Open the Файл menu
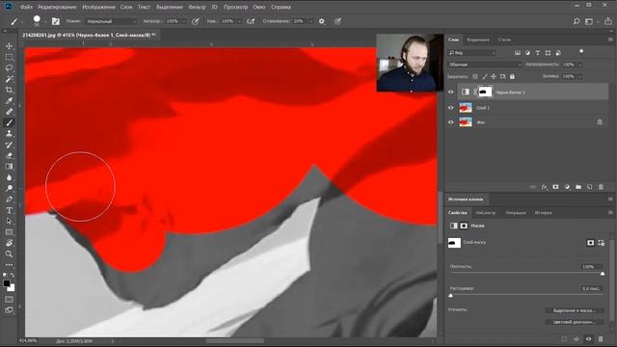The image size is (617, 347). coord(26,7)
